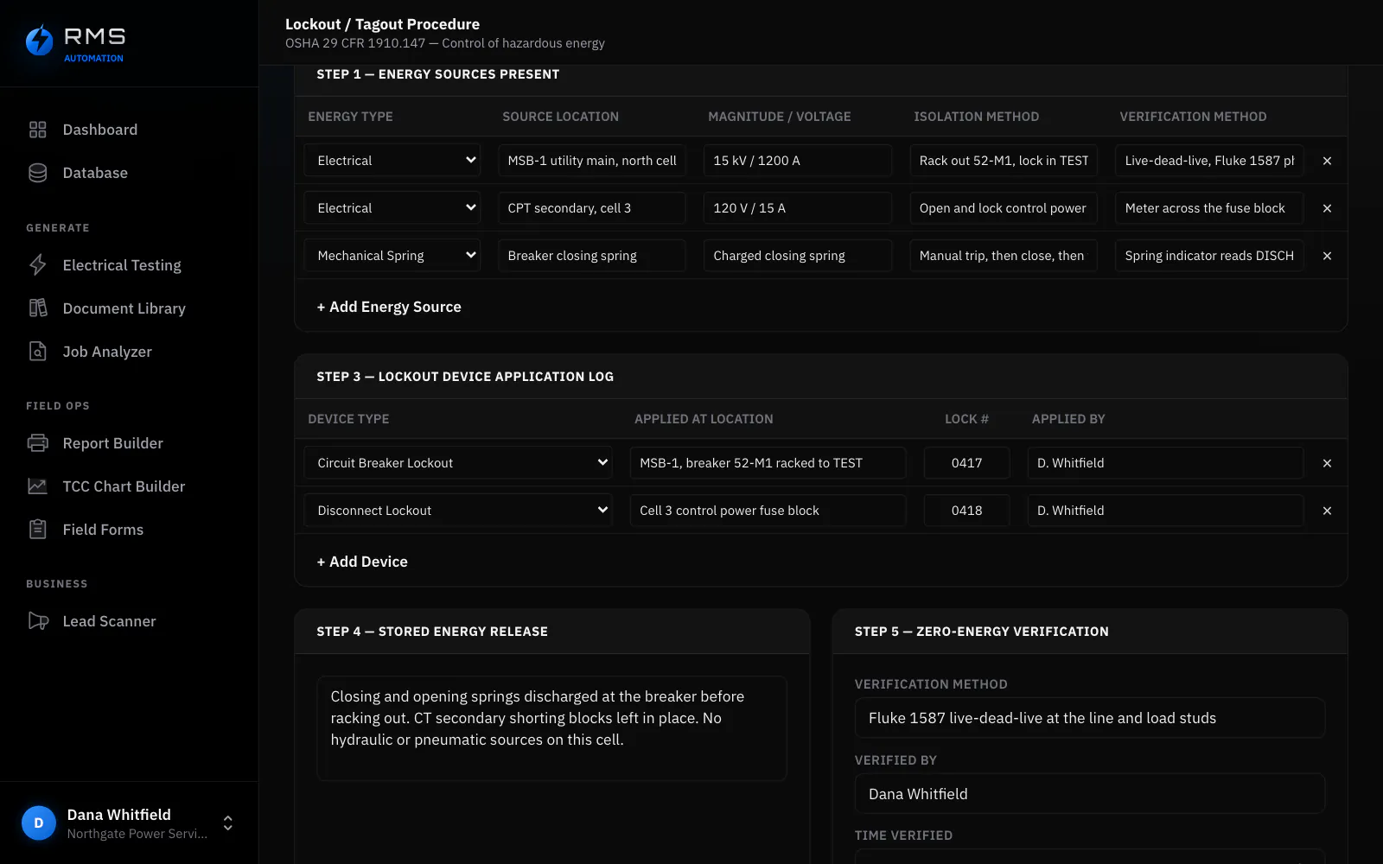Open the Mechanical Spring energy type dropdown
The image size is (1383, 864).
(x=392, y=256)
